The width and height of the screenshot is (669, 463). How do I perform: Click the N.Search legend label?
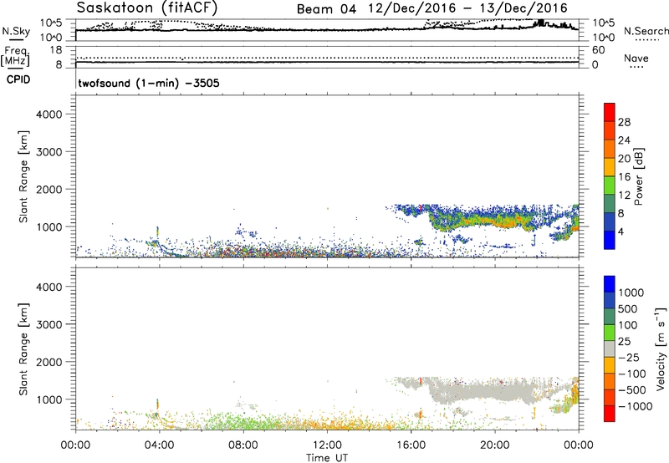click(646, 31)
